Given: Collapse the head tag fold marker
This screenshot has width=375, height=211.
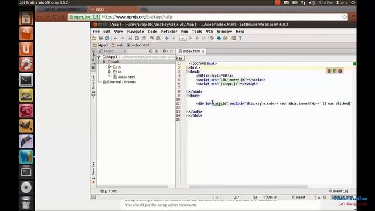Looking at the screenshot, I should pos(187,72).
